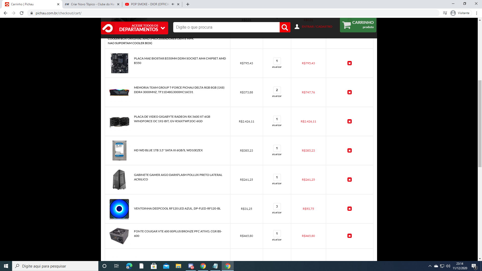Edit the quantity field for the Deepcool fan

click(277, 207)
